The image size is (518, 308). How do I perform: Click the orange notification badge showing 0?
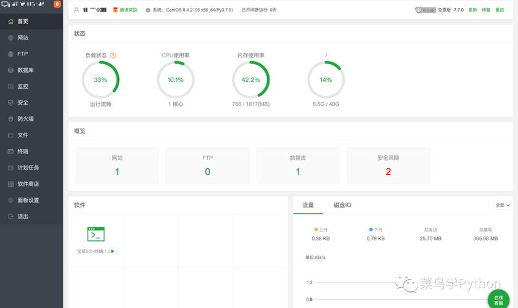[57, 4]
